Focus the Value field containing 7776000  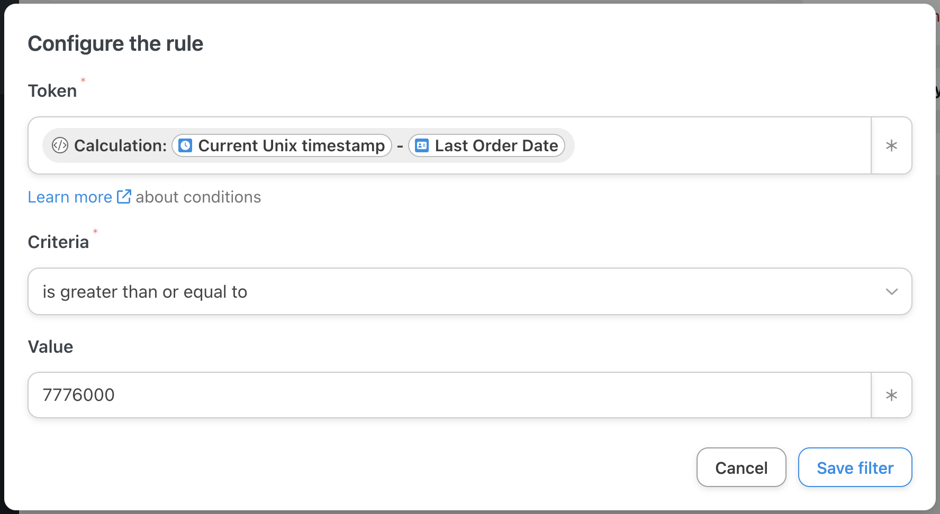(449, 395)
